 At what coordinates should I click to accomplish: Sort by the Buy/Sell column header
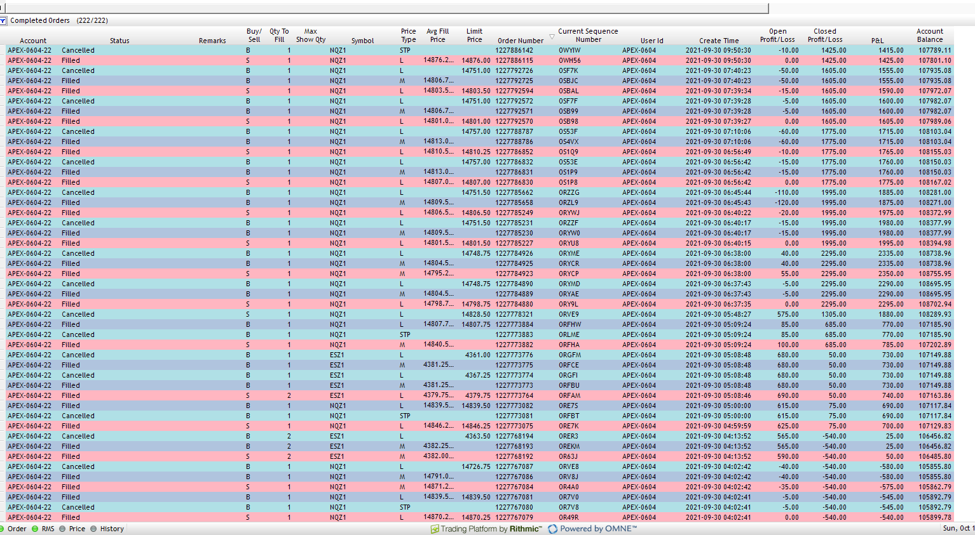point(254,36)
